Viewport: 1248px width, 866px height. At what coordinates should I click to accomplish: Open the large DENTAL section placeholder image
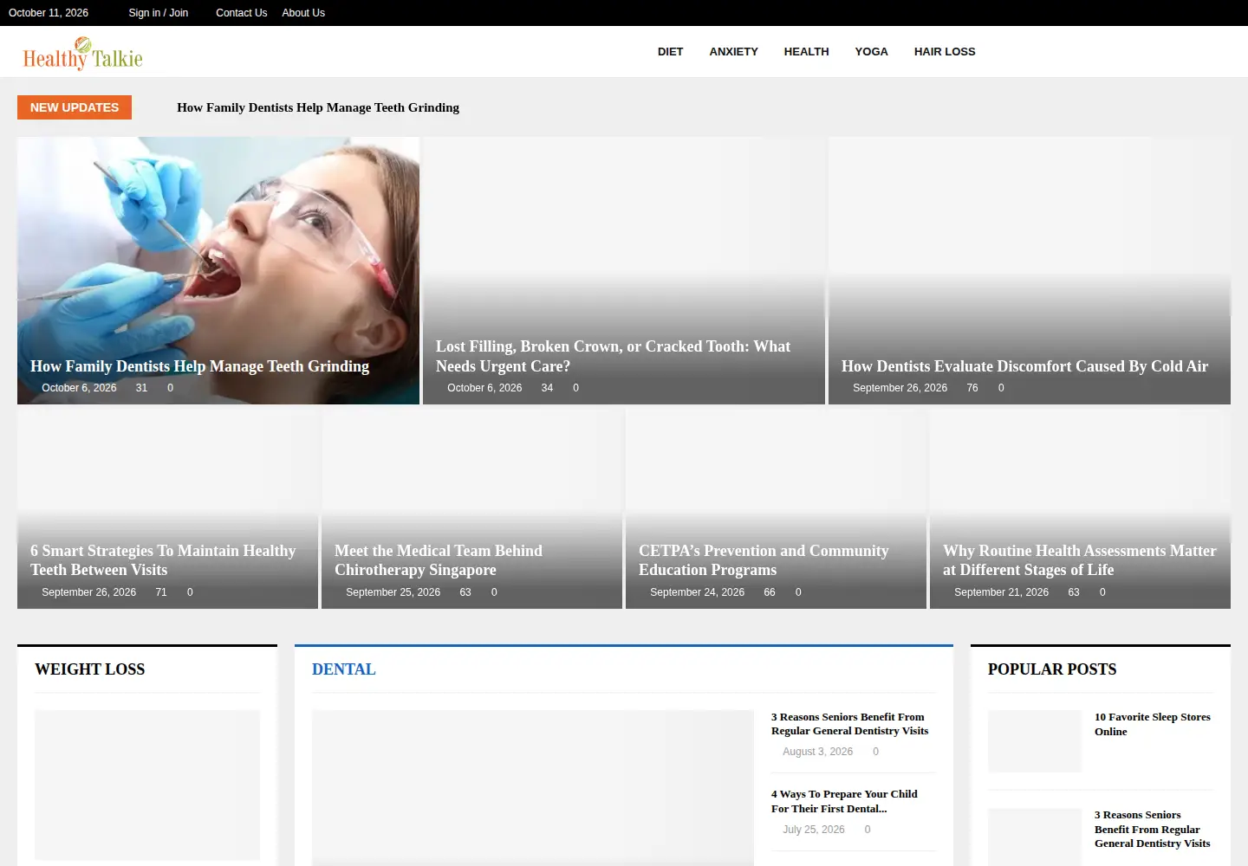point(533,786)
